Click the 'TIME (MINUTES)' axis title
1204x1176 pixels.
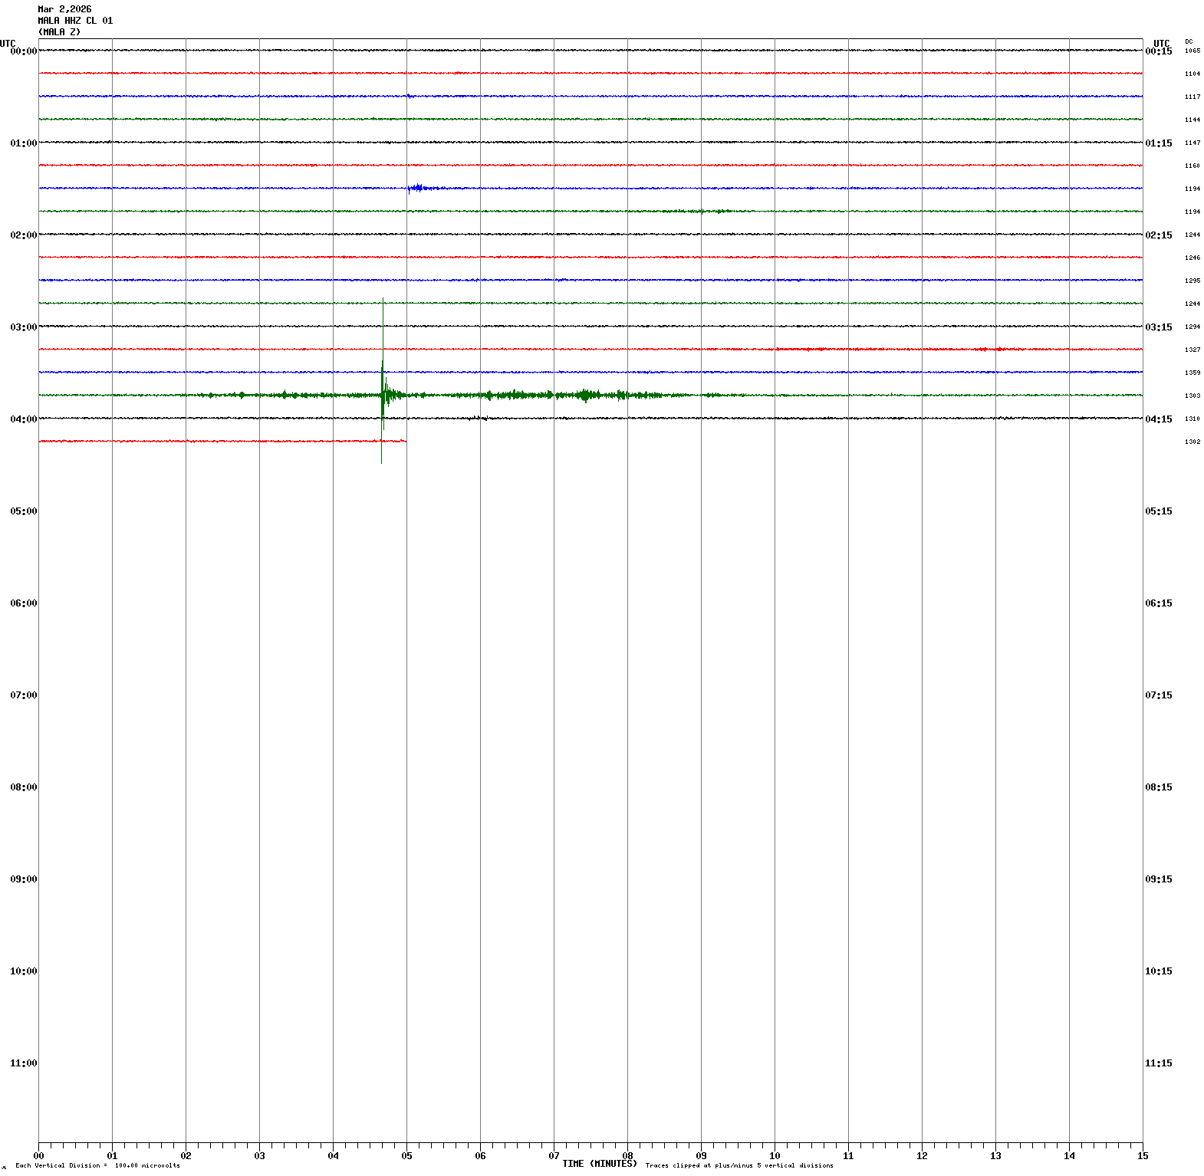(600, 1164)
